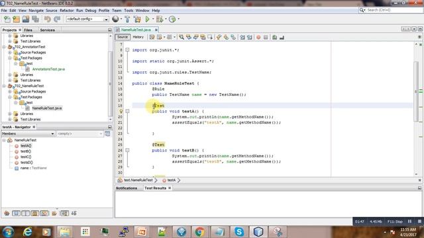The image size is (424, 238).
Task: Toggle Navigator show fields filter button
Action: pyautogui.click(x=16, y=214)
